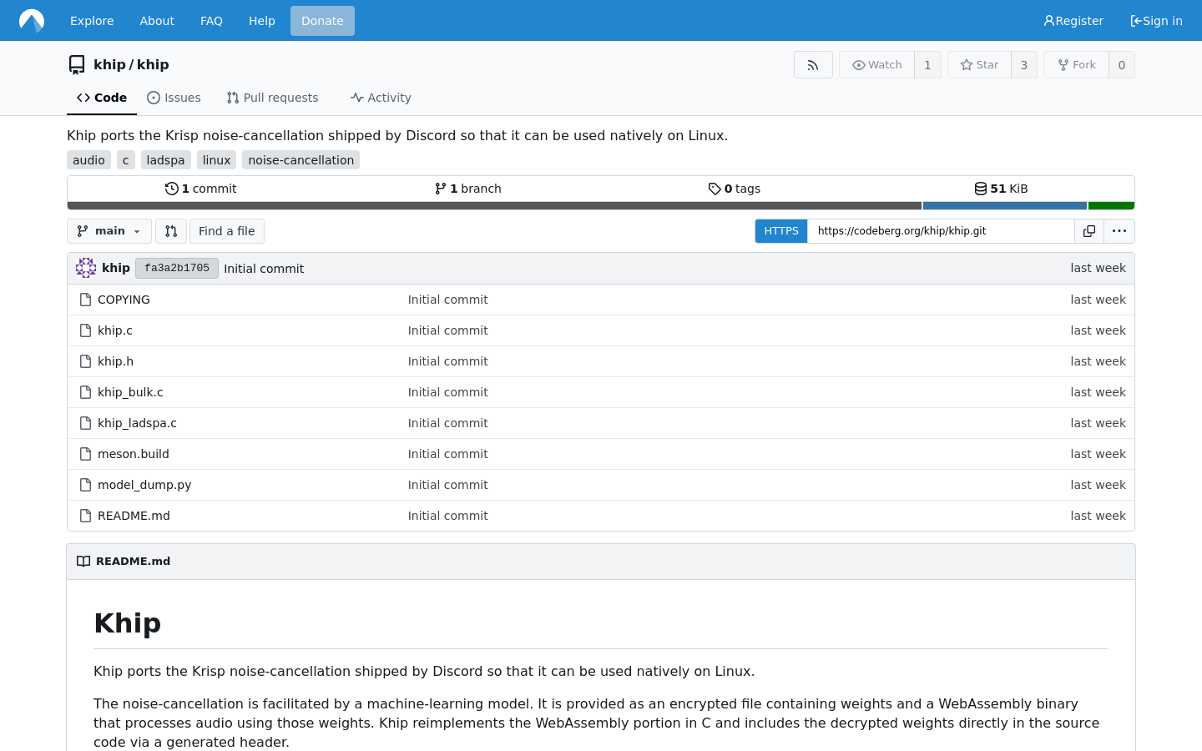
Task: Open the About page link
Action: pos(157,21)
